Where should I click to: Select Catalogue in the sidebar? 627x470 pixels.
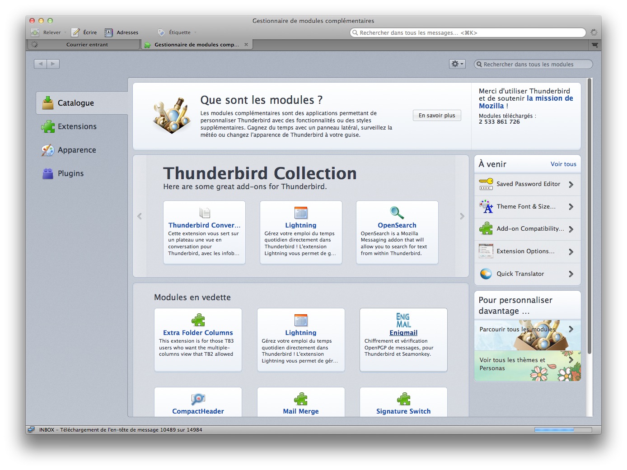[x=82, y=103]
